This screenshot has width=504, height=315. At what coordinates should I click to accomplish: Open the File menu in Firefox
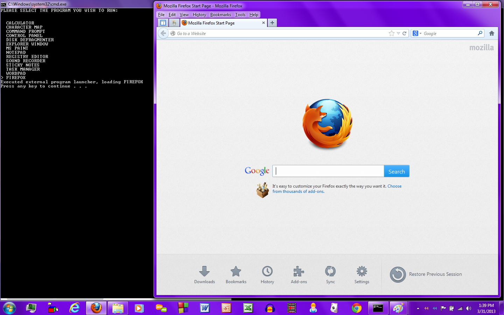161,15
